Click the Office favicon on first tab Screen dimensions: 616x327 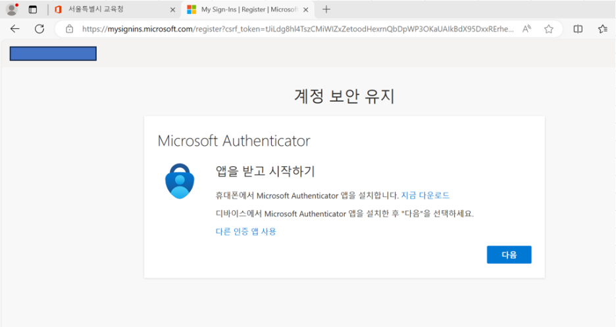[x=58, y=9]
